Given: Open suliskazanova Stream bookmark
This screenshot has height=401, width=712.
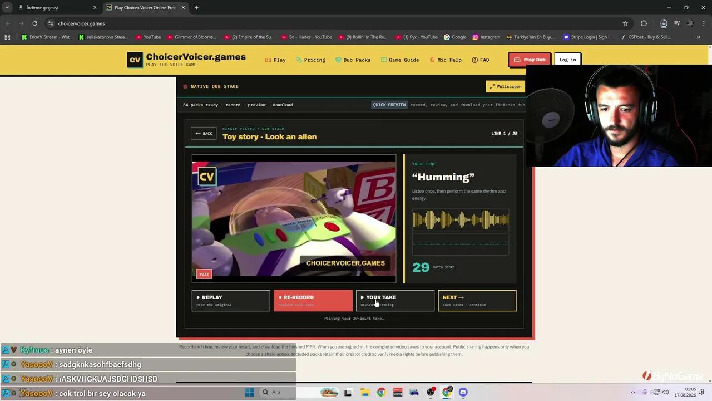Looking at the screenshot, I should 103,37.
